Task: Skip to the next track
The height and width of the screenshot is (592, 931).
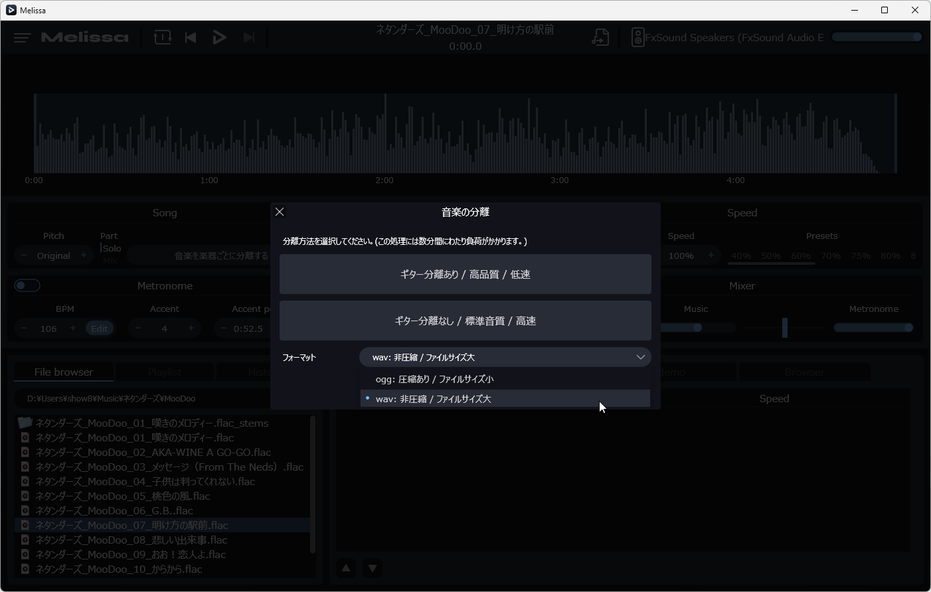Action: [249, 37]
